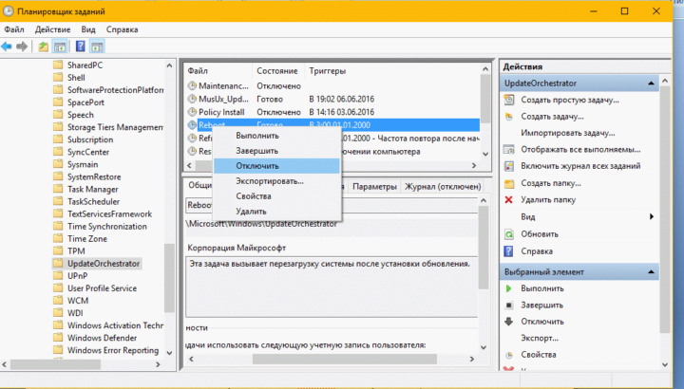Click the green play Выполнить icon
Image resolution: width=684 pixels, height=389 pixels.
tap(510, 287)
